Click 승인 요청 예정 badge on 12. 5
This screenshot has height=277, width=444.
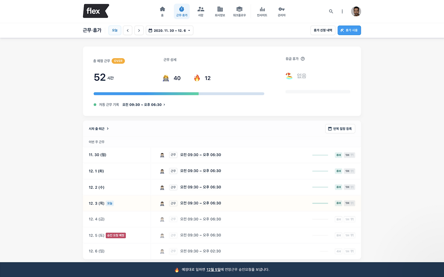pyautogui.click(x=116, y=235)
